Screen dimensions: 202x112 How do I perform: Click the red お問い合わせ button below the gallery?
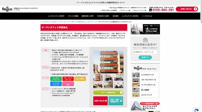point(101,101)
